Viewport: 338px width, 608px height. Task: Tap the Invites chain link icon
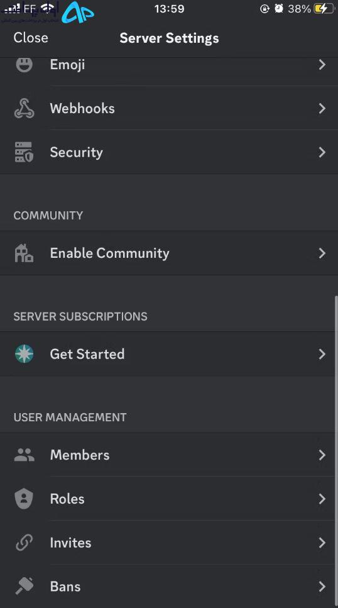[24, 543]
